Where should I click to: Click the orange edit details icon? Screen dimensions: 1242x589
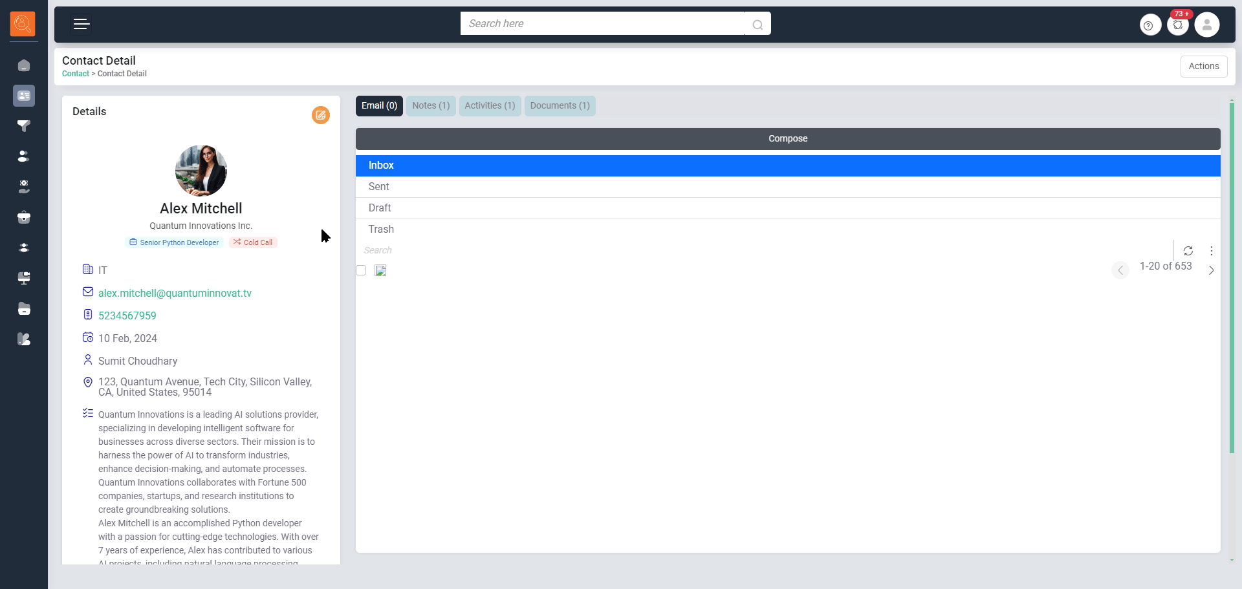pos(320,115)
